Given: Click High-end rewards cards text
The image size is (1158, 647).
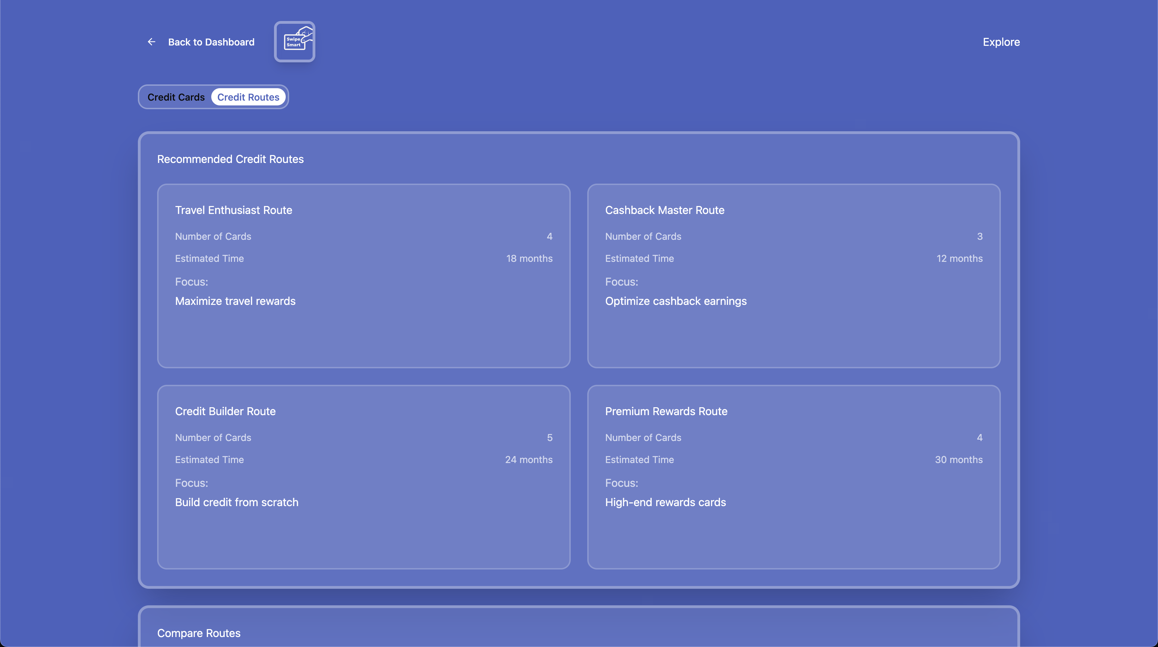Looking at the screenshot, I should 665,502.
